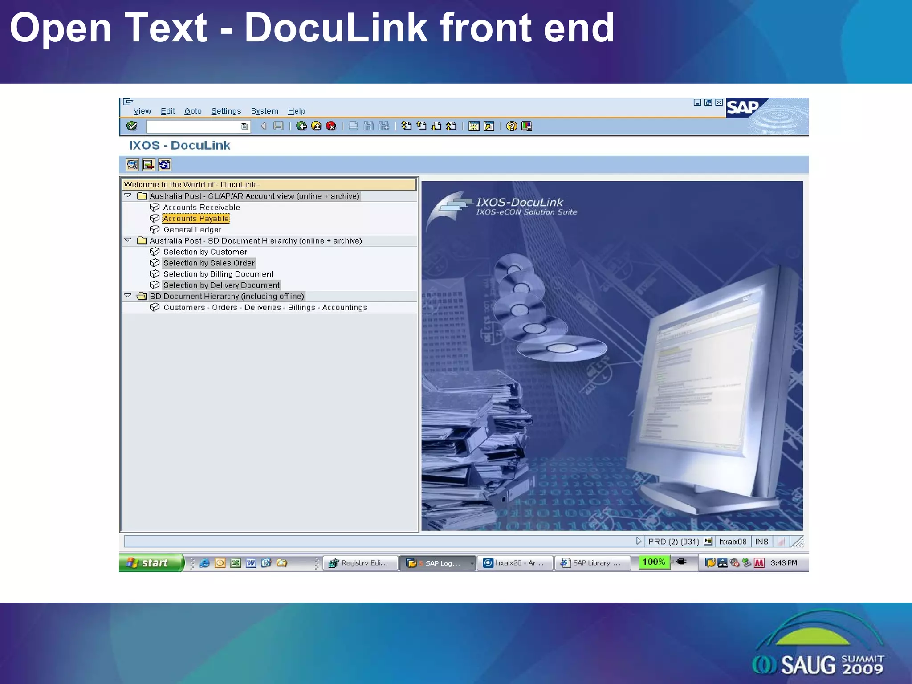The image size is (912, 684).
Task: Collapse the SD Document Hierarchy (including offline) folder
Action: [128, 296]
